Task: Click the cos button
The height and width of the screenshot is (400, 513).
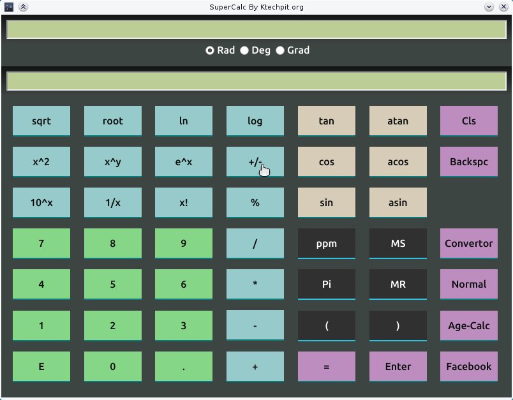Action: (x=327, y=161)
